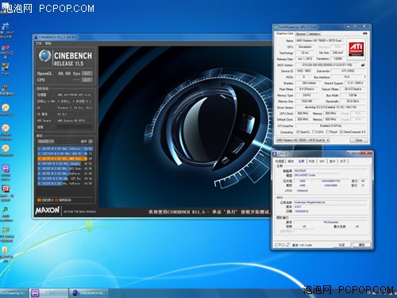Click the ATI Radeon logo in GPU-Z
The height and width of the screenshot is (298, 397).
pos(357,48)
